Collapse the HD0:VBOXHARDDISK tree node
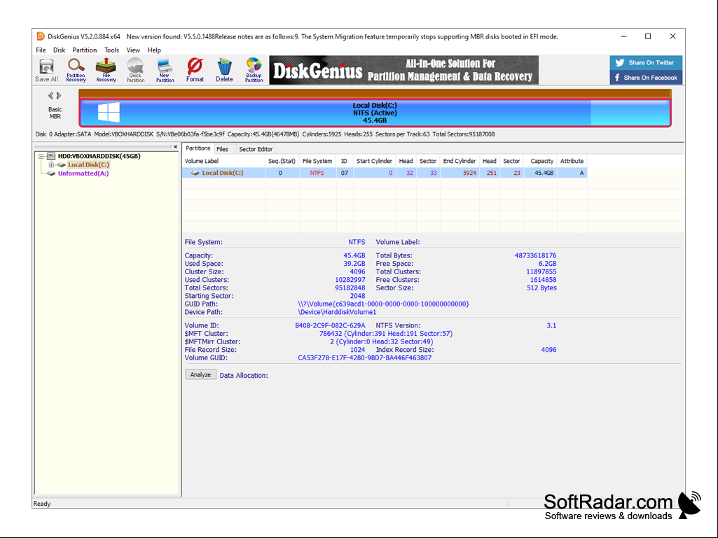 click(41, 156)
